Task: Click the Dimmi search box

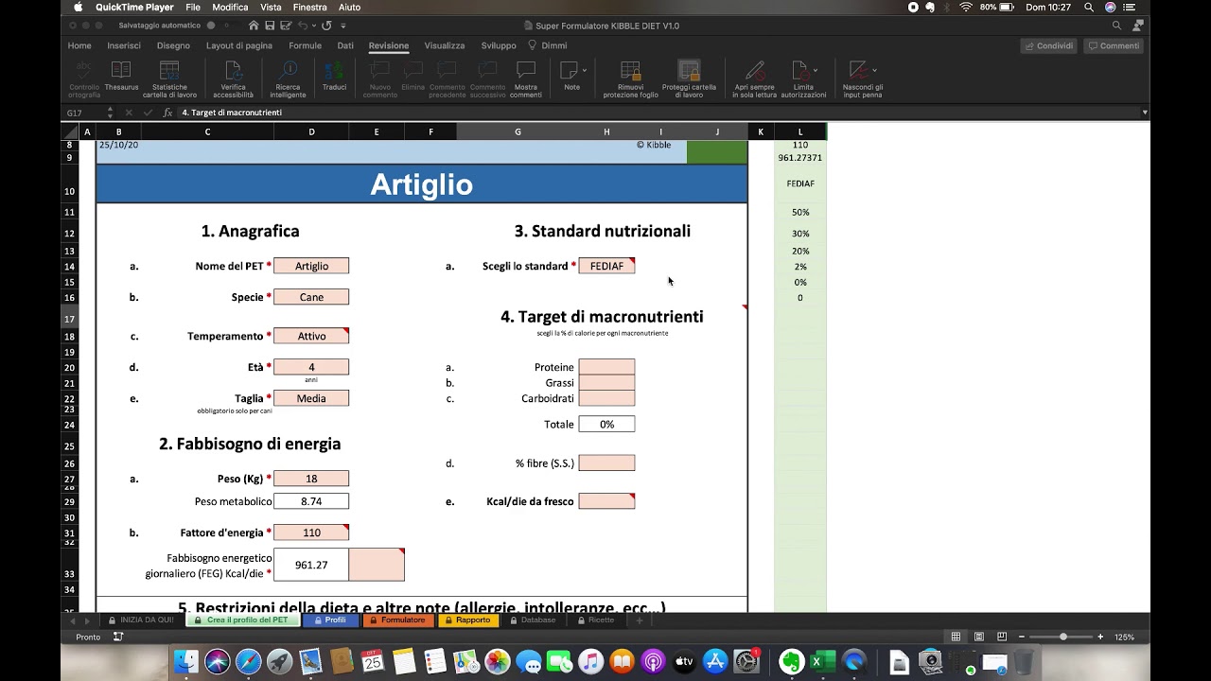Action: pyautogui.click(x=548, y=45)
